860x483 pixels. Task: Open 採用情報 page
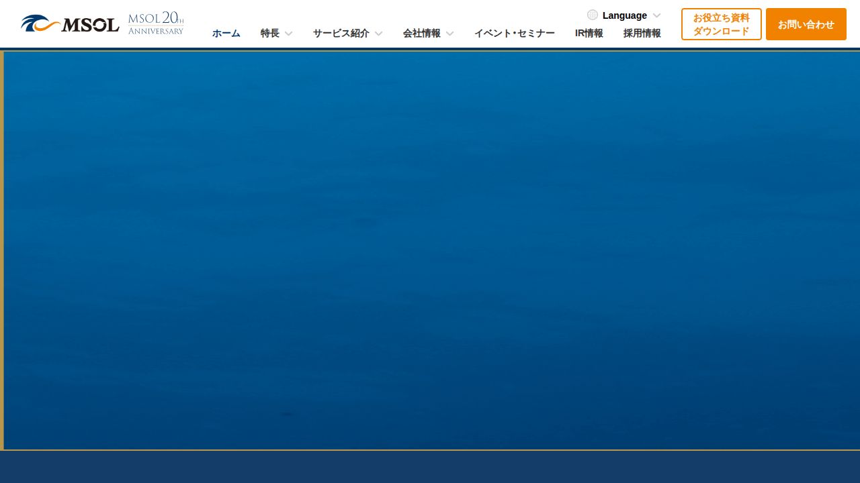click(x=642, y=33)
